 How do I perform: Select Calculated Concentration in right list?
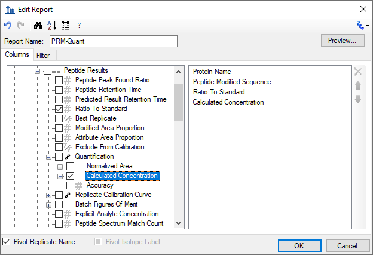[228, 102]
